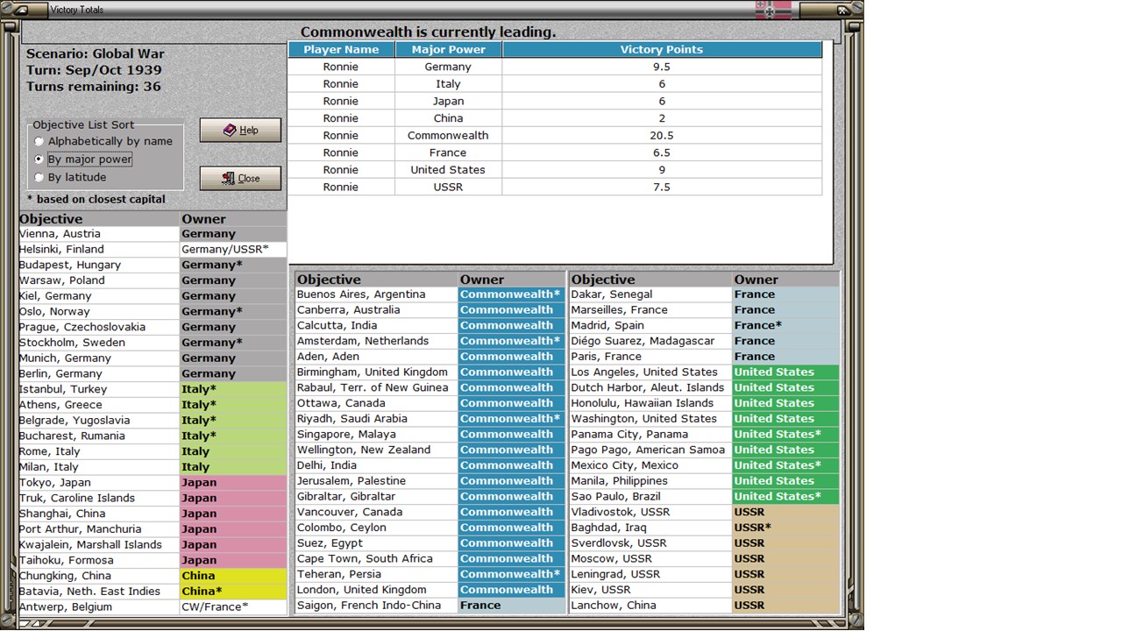Select the Commonwealth major power cell

click(448, 135)
